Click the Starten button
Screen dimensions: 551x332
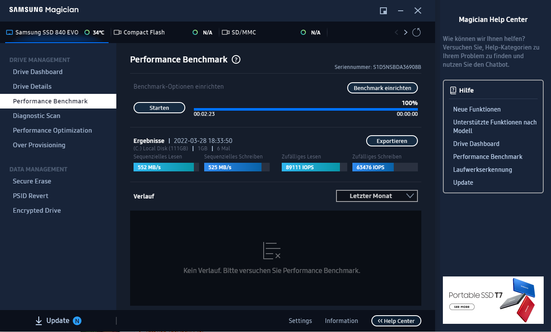[159, 108]
